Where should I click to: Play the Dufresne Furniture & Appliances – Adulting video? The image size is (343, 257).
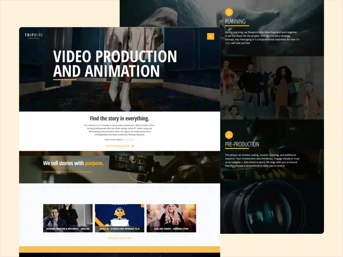[x=68, y=217]
